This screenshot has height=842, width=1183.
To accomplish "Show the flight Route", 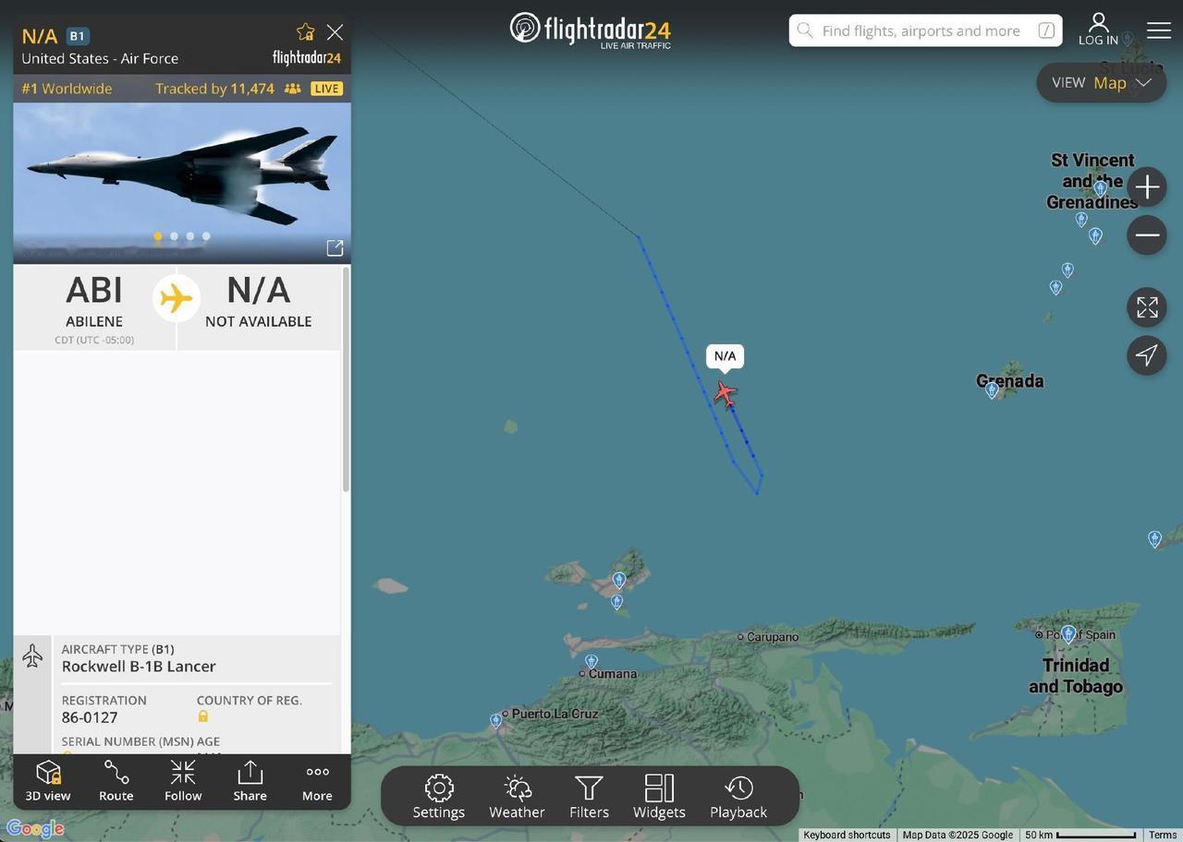I will 116,781.
